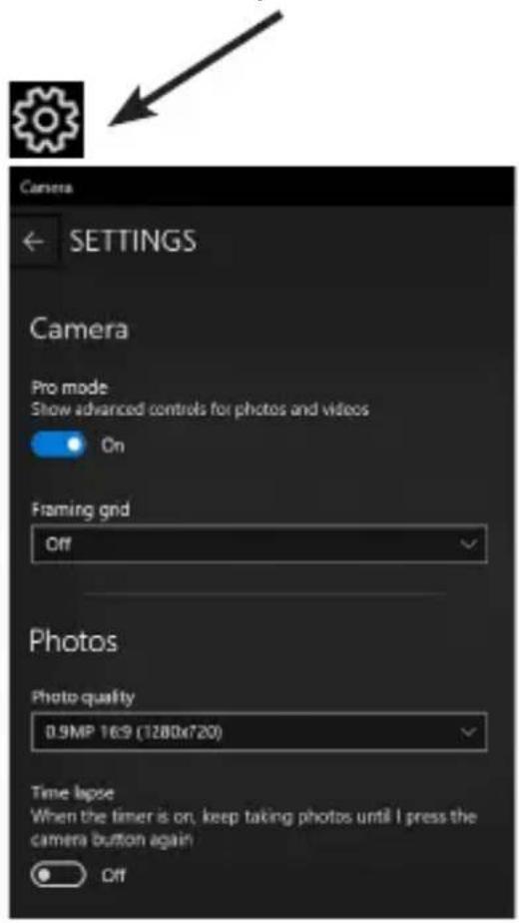Click the Photo quality dropdown chevron

click(468, 731)
